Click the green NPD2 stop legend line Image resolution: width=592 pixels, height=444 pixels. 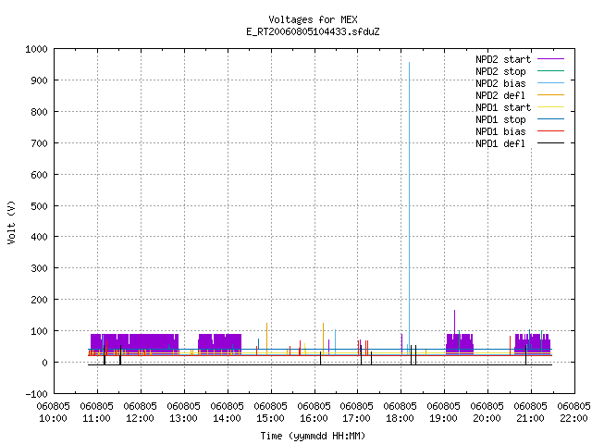[550, 70]
